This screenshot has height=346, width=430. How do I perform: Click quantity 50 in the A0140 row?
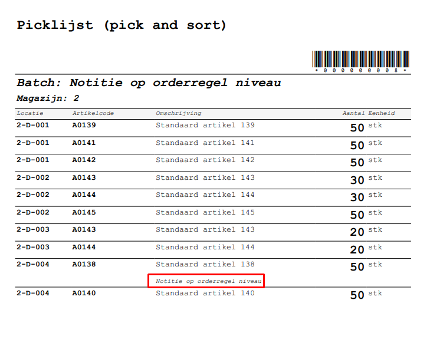click(x=357, y=295)
